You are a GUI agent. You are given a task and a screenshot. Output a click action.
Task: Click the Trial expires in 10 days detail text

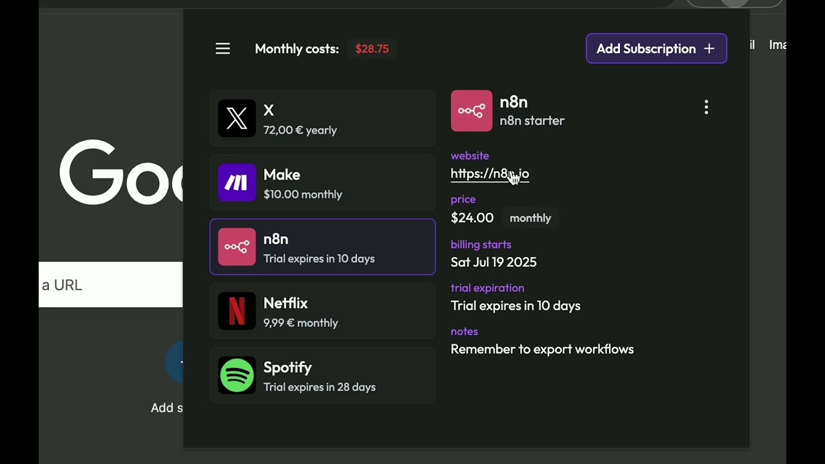tap(516, 306)
